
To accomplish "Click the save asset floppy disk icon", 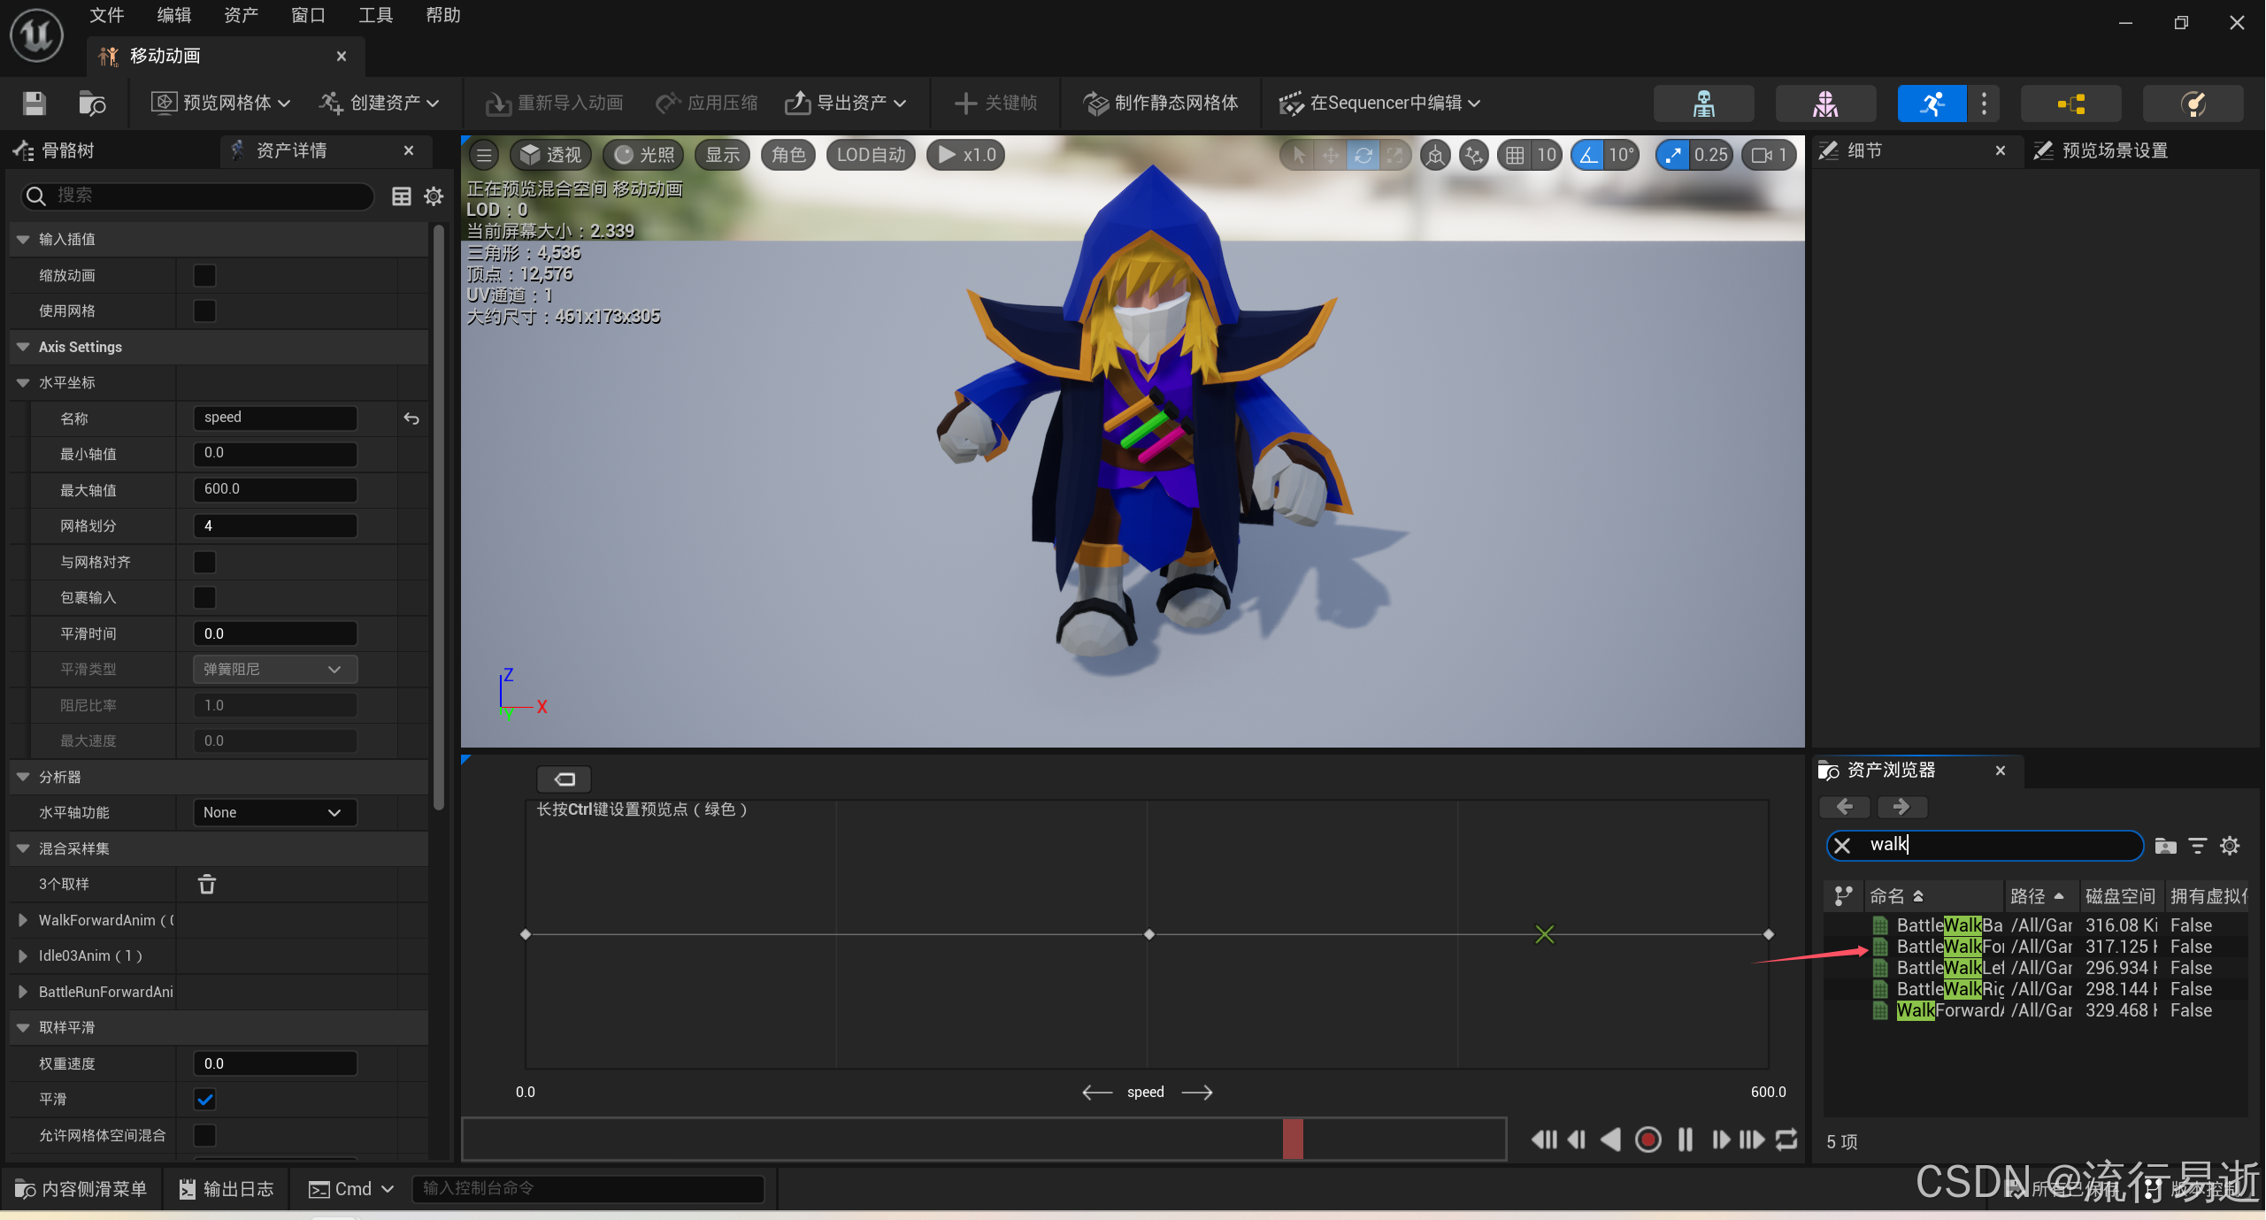I will [x=34, y=104].
